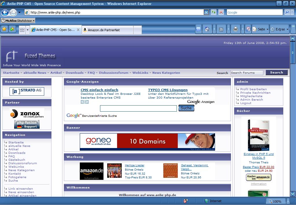Switch to the Amazon.de PartnerNet tab
The width and height of the screenshot is (296, 205).
point(107,30)
